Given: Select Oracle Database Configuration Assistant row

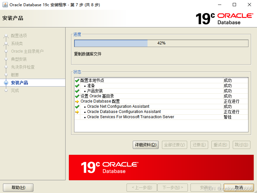Looking at the screenshot, I should pyautogui.click(x=161, y=112).
